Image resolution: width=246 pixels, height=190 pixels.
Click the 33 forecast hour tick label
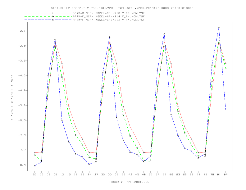click(110, 174)
